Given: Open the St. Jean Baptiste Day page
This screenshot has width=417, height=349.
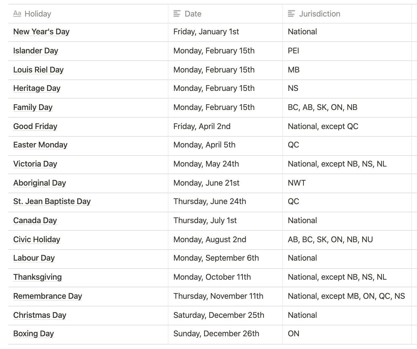Looking at the screenshot, I should click(52, 202).
